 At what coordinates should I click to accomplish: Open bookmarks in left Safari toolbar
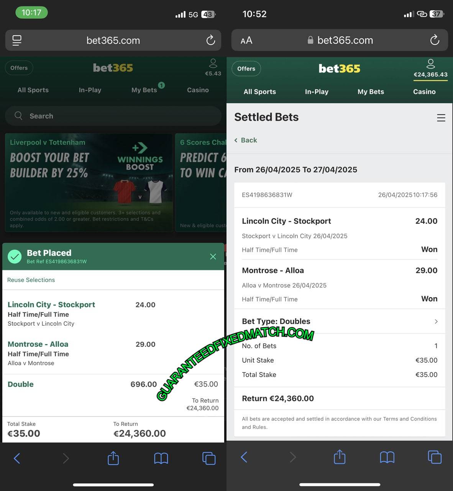tap(161, 458)
